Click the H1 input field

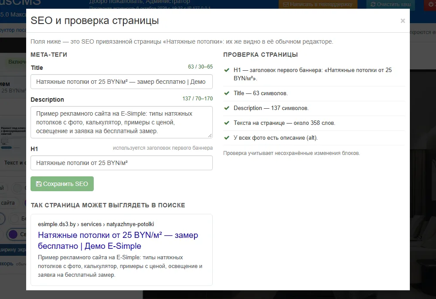pos(122,163)
